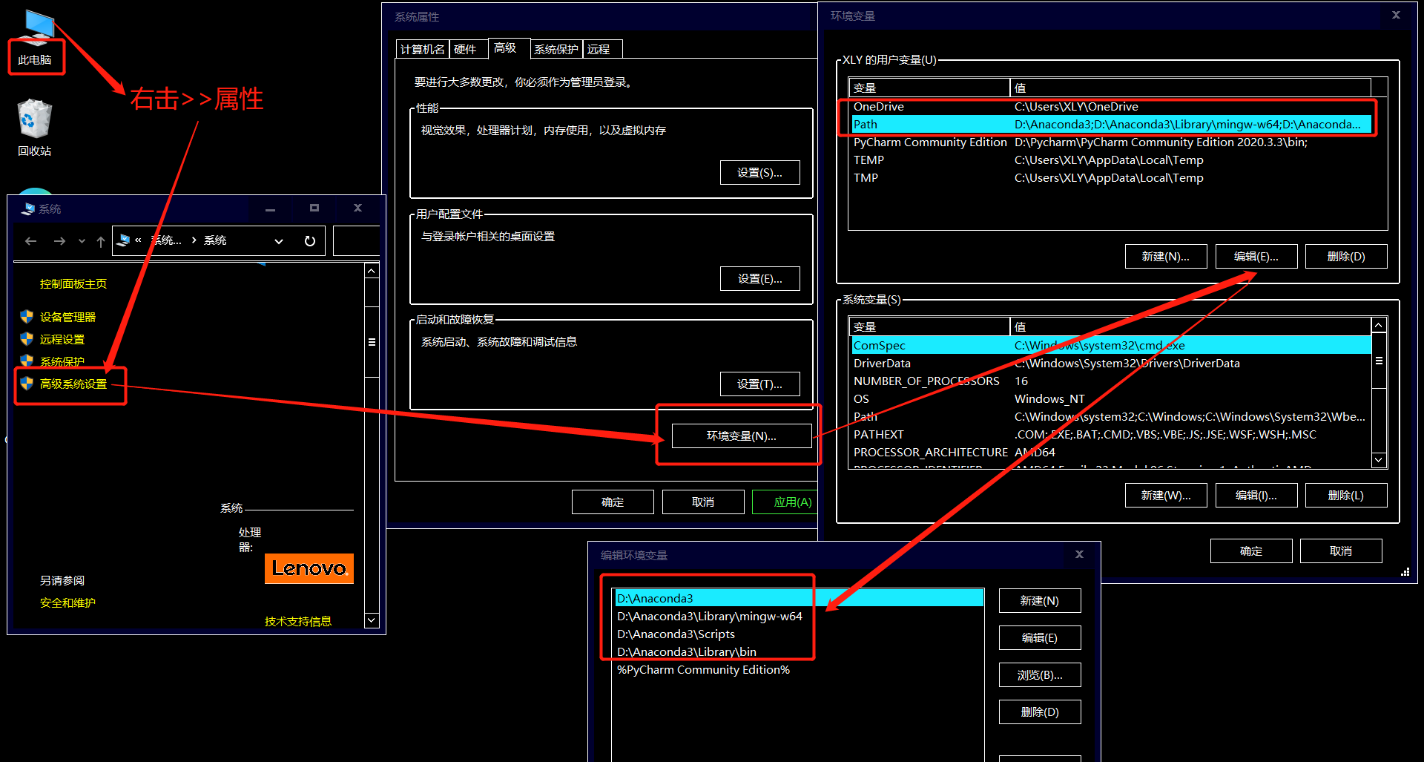Open the Recycle Bin (回收站) desktop icon

34,128
